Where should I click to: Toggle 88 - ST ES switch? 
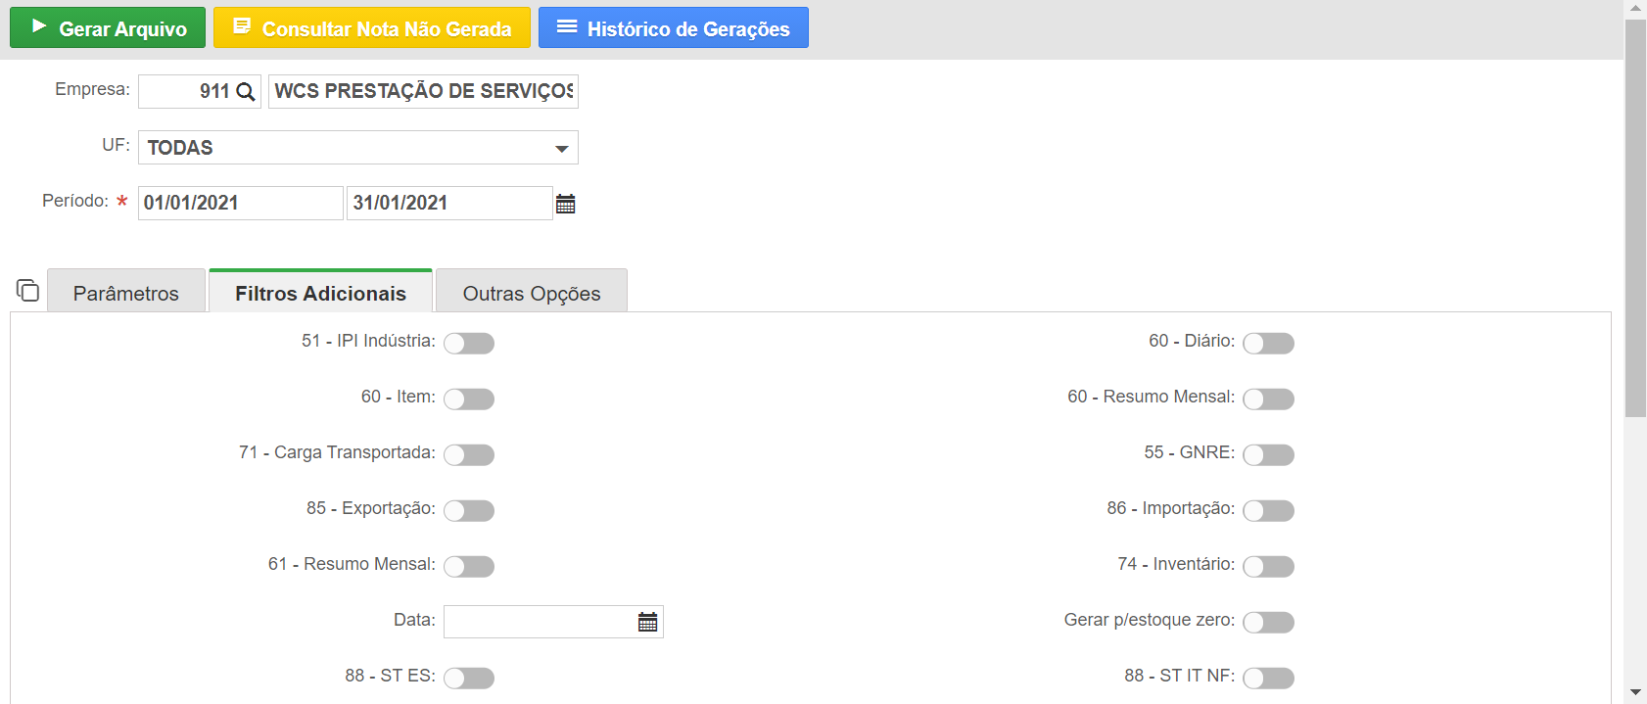pyautogui.click(x=469, y=678)
